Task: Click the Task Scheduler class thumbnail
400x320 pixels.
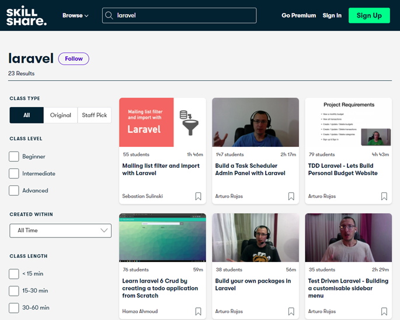Action: [255, 122]
